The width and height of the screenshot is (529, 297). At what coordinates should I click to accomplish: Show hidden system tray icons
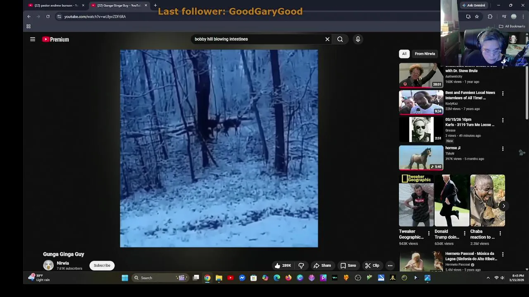point(488,278)
